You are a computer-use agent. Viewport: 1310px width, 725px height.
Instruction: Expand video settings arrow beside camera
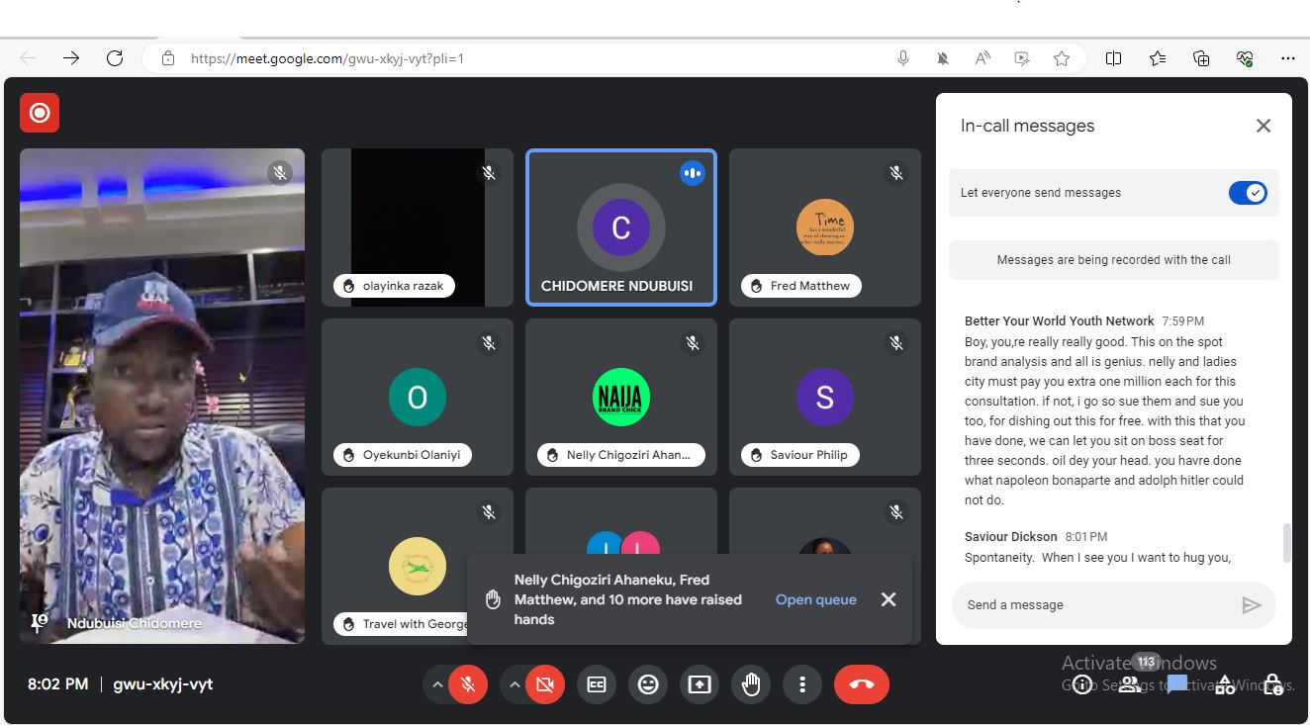514,684
